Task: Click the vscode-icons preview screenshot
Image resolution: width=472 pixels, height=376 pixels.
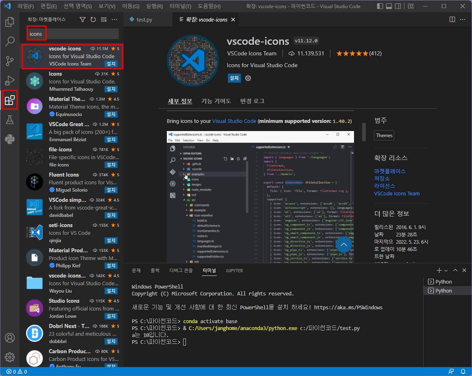Action: tap(260, 197)
